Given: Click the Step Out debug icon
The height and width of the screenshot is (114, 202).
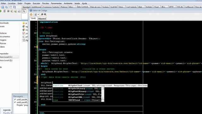Looking at the screenshot, I should tap(19, 11).
